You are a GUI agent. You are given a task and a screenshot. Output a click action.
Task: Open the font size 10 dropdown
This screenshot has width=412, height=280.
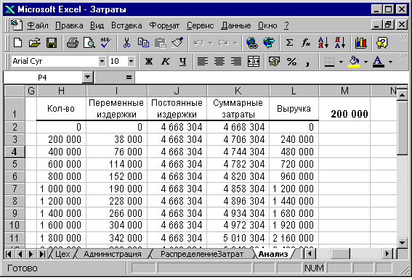click(131, 62)
